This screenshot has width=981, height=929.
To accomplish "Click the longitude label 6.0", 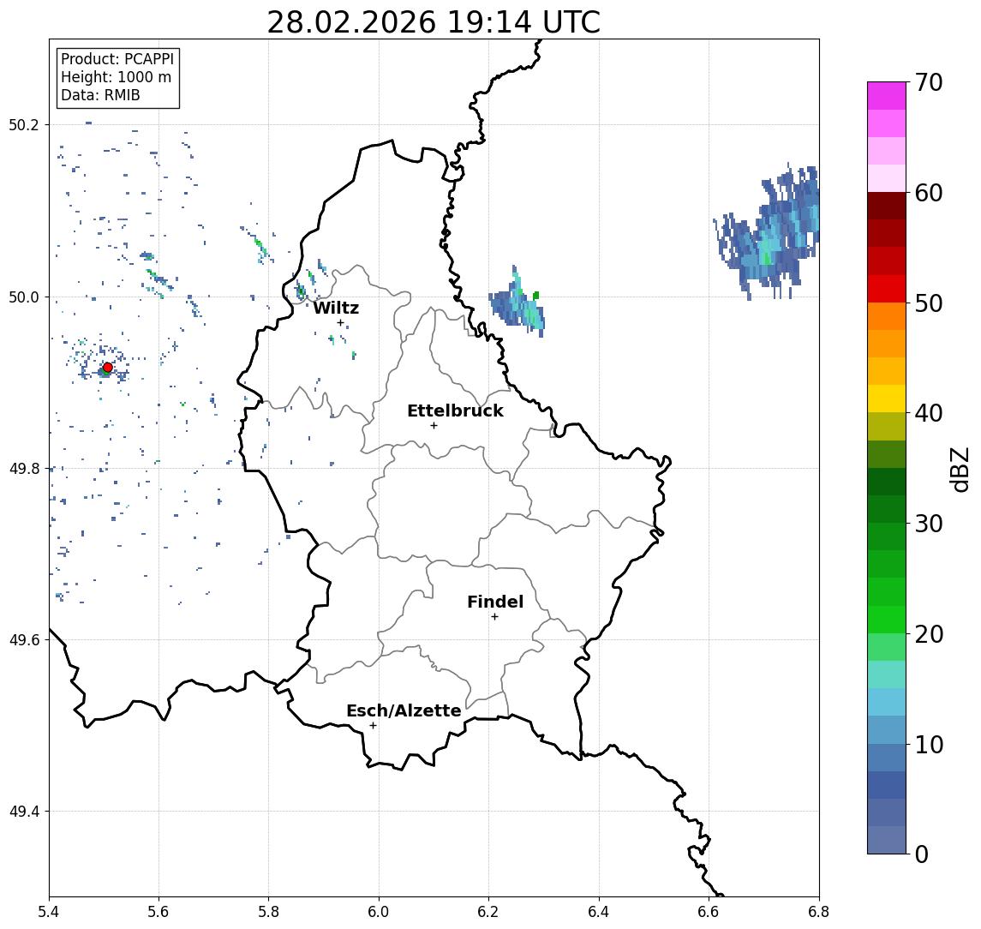I will pos(379,912).
